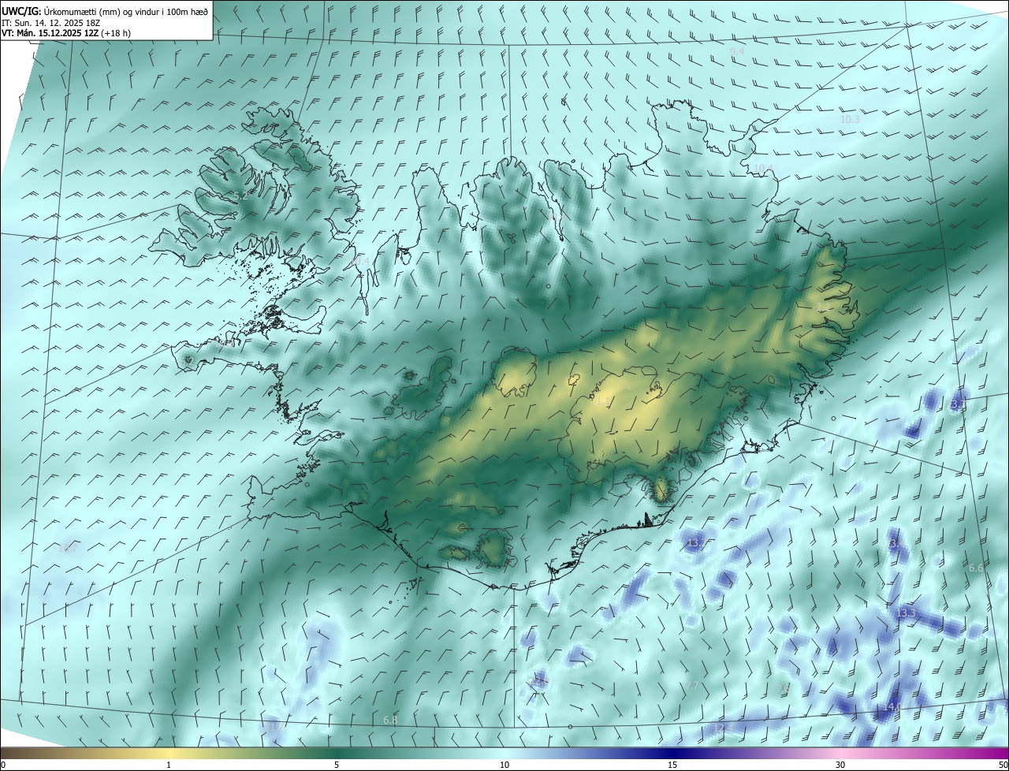Click the colorbar tick label '1'
This screenshot has height=771, width=1009.
(169, 765)
